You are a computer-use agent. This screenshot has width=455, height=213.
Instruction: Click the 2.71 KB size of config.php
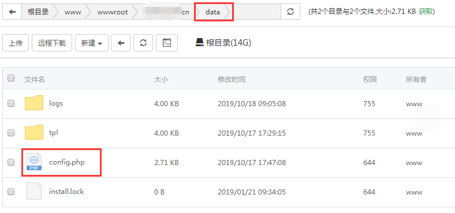click(x=166, y=163)
